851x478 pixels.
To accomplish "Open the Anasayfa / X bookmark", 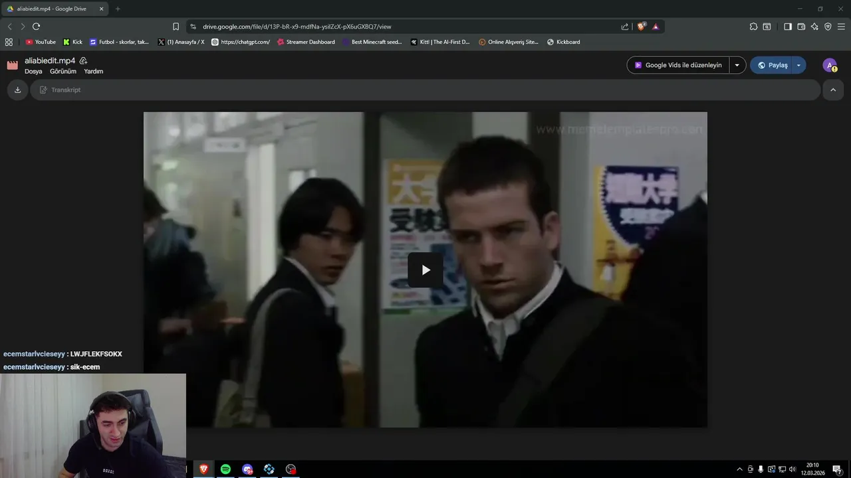I will coord(181,42).
